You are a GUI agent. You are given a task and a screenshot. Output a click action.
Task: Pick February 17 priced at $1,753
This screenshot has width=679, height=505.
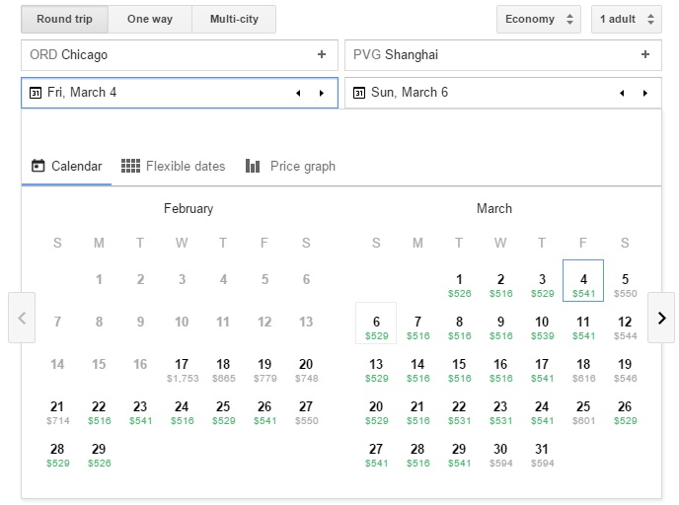point(182,369)
